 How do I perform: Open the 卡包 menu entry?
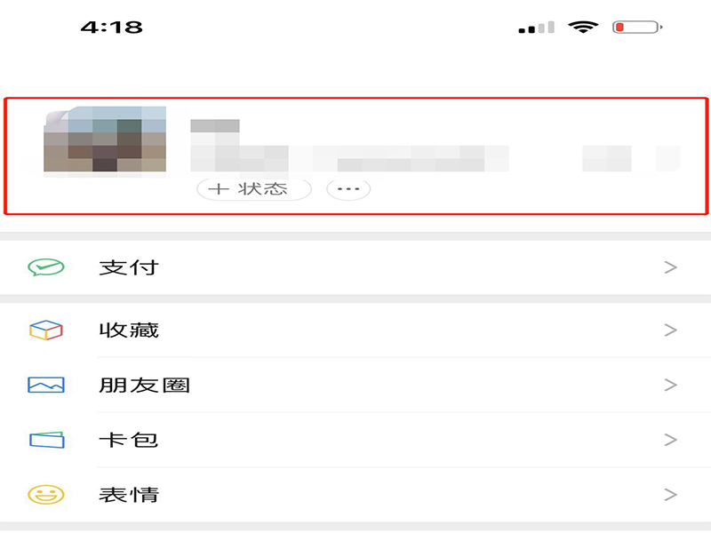pyautogui.click(x=355, y=440)
